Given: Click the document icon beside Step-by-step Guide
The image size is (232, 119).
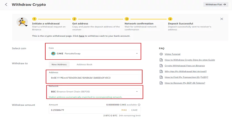Looking at the screenshot, I should point(161,60).
